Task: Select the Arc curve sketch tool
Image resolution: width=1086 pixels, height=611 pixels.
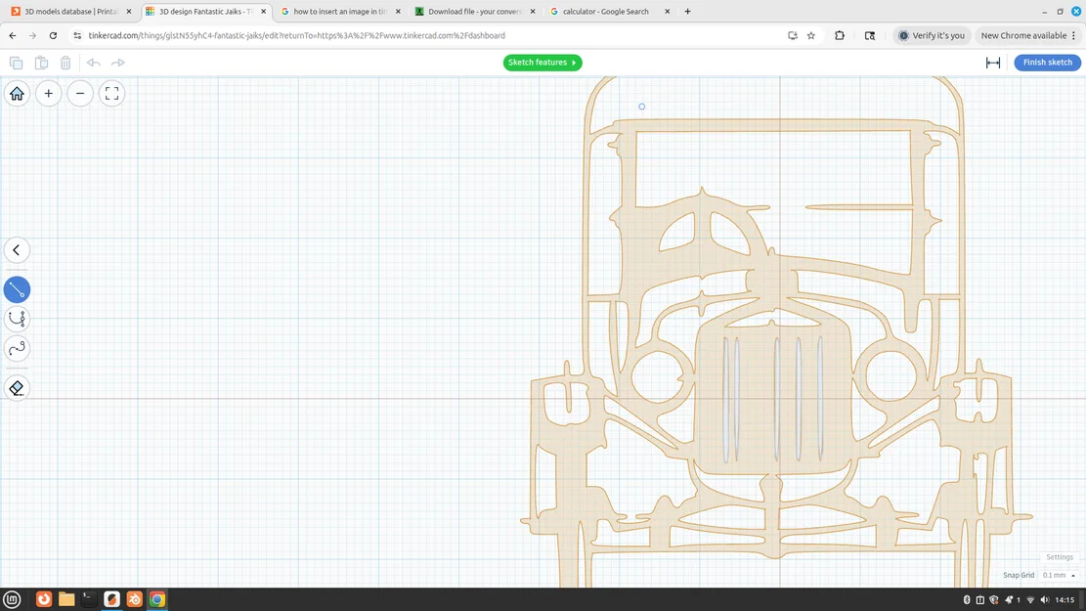Action: [17, 319]
